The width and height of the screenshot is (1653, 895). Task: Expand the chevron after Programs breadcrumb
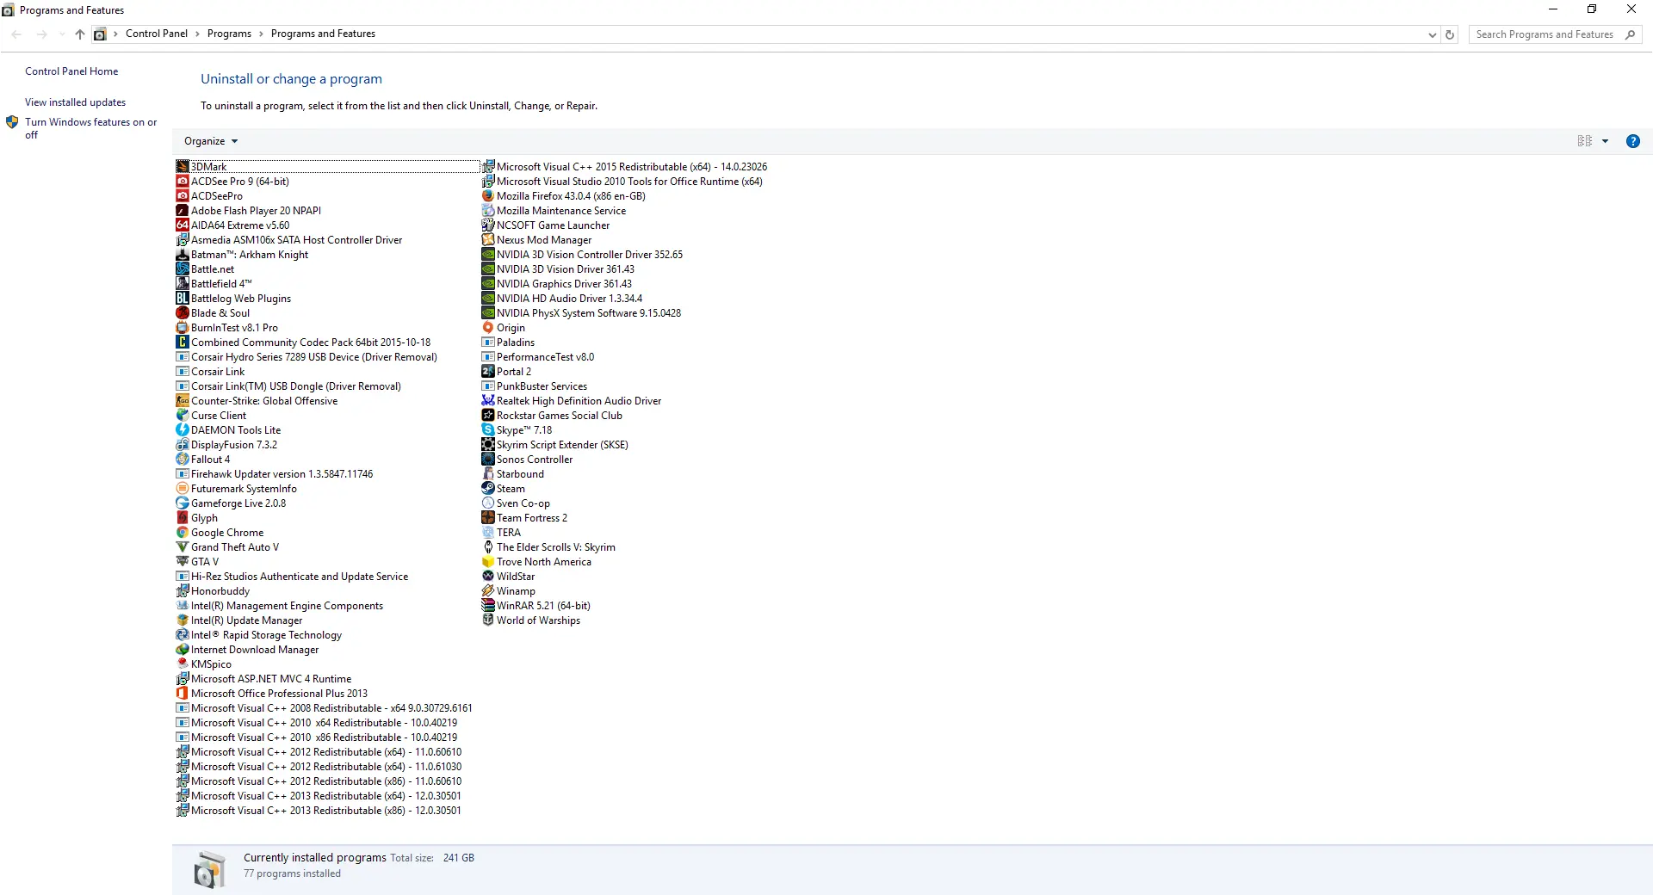pos(261,34)
